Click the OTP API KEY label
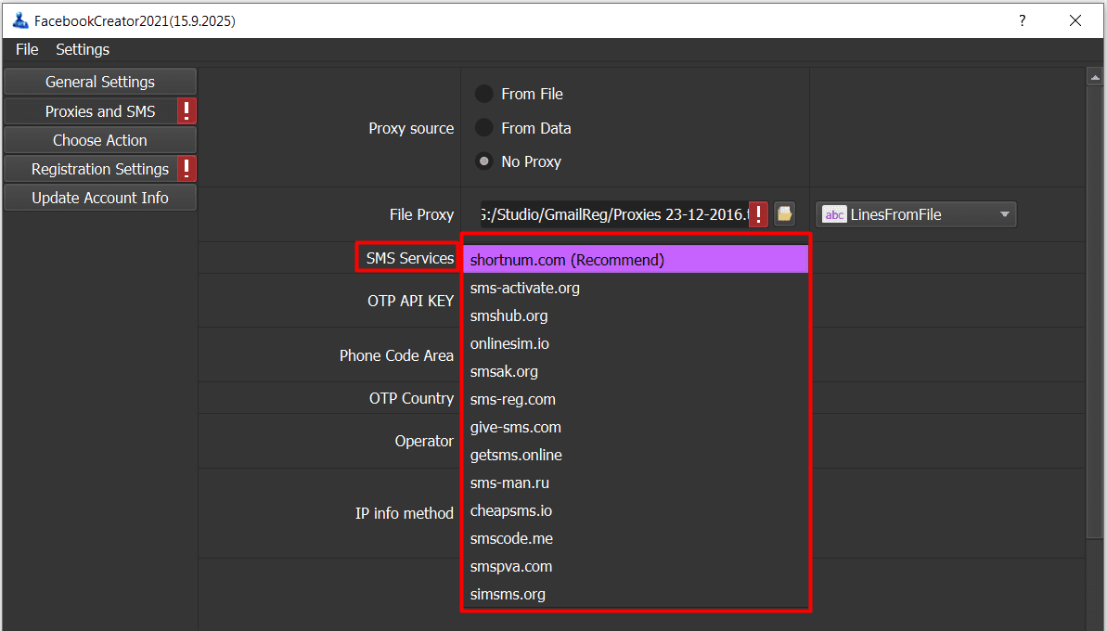 tap(410, 301)
